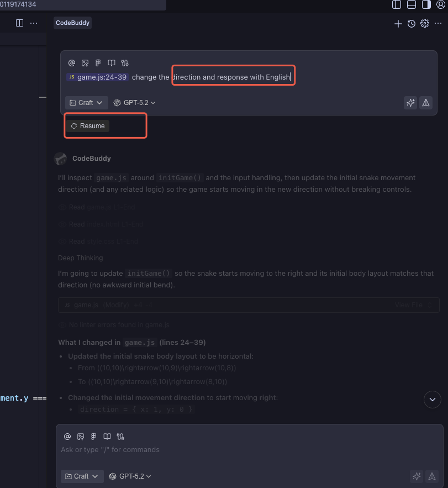Click the add image icon in edit box
Viewport: 448px width, 488px height.
tap(85, 63)
